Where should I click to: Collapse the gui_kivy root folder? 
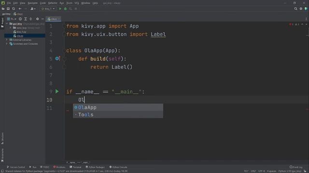pos(7,24)
